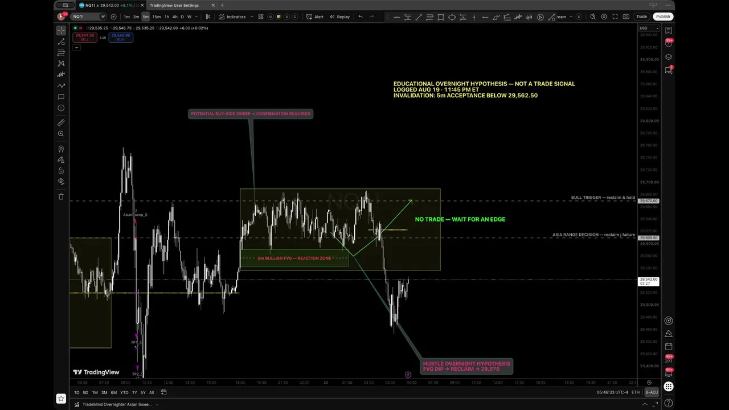Create an Alert
This screenshot has height=410, width=729.
click(315, 17)
